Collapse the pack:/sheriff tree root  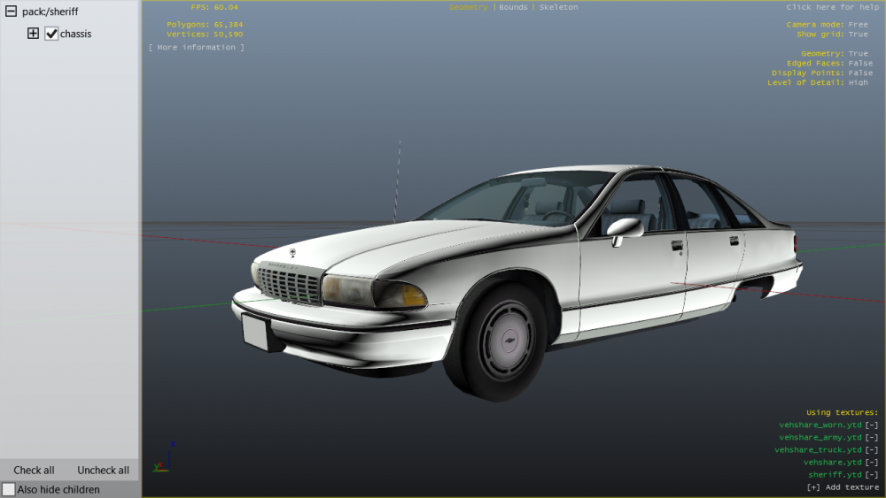[11, 11]
